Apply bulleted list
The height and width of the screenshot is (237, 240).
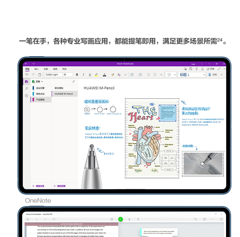tap(132, 75)
